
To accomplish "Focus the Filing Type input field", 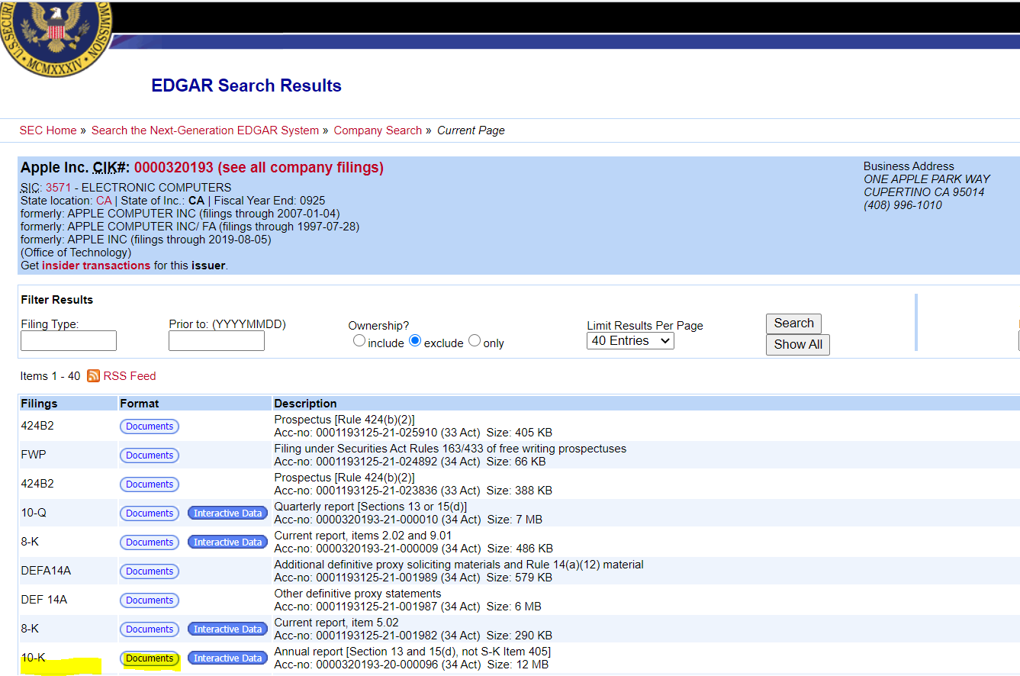I will tap(69, 340).
